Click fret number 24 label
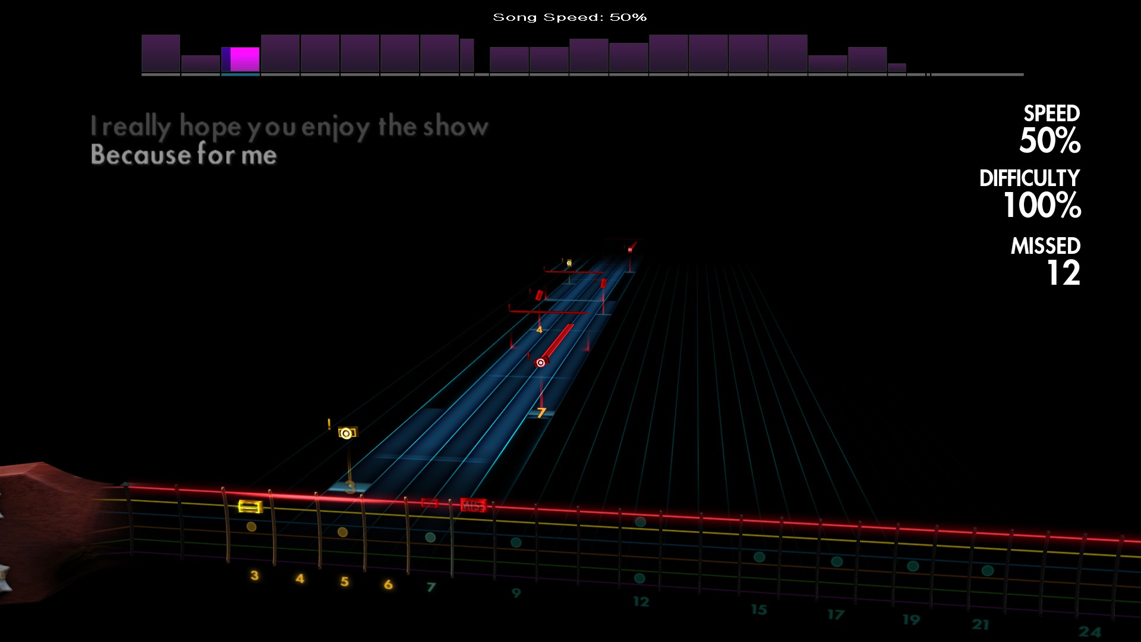This screenshot has height=642, width=1141. (1090, 631)
